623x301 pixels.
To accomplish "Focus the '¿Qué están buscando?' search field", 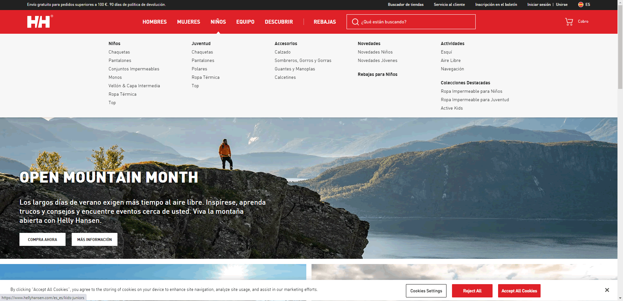I will click(417, 22).
